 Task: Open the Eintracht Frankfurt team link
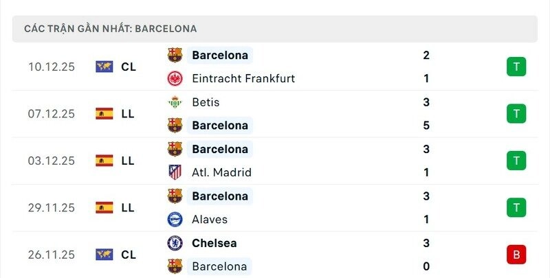[243, 78]
